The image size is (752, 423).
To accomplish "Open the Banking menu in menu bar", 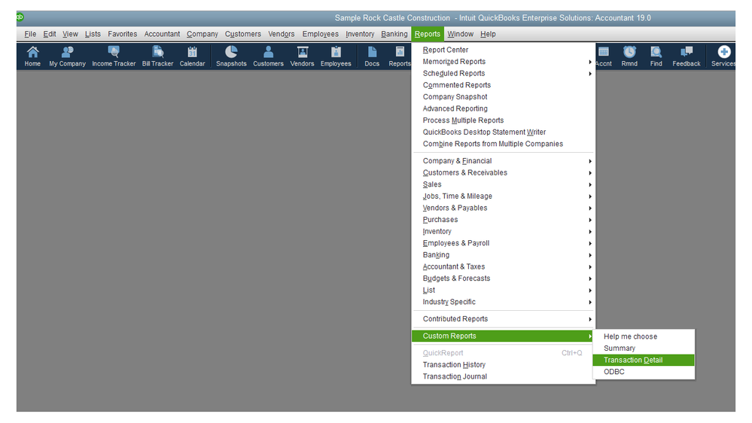I will click(x=394, y=34).
